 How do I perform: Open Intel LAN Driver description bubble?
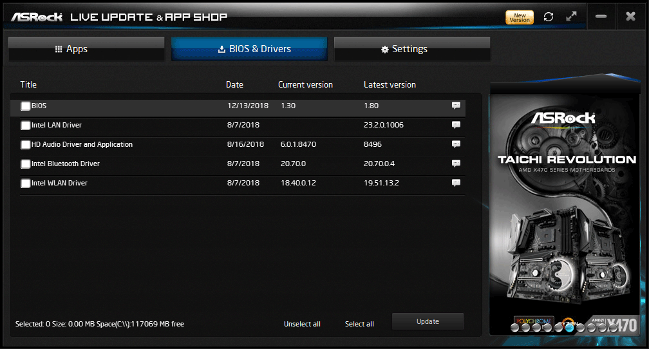[x=456, y=125]
